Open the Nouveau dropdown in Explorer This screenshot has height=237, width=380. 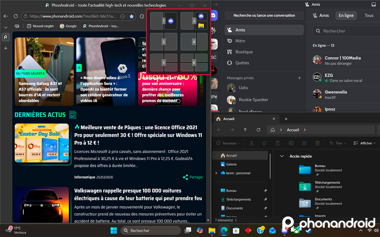click(x=228, y=143)
